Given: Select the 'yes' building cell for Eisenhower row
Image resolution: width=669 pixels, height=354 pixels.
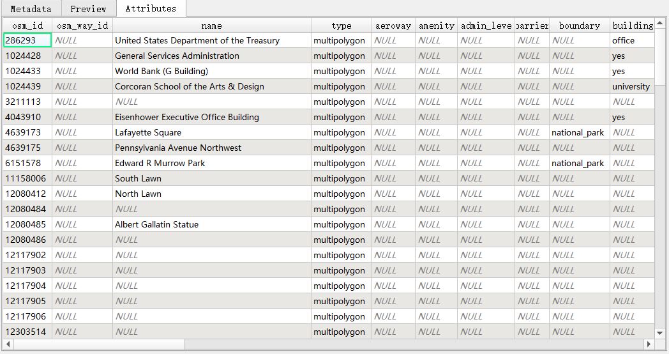Looking at the screenshot, I should tap(633, 118).
